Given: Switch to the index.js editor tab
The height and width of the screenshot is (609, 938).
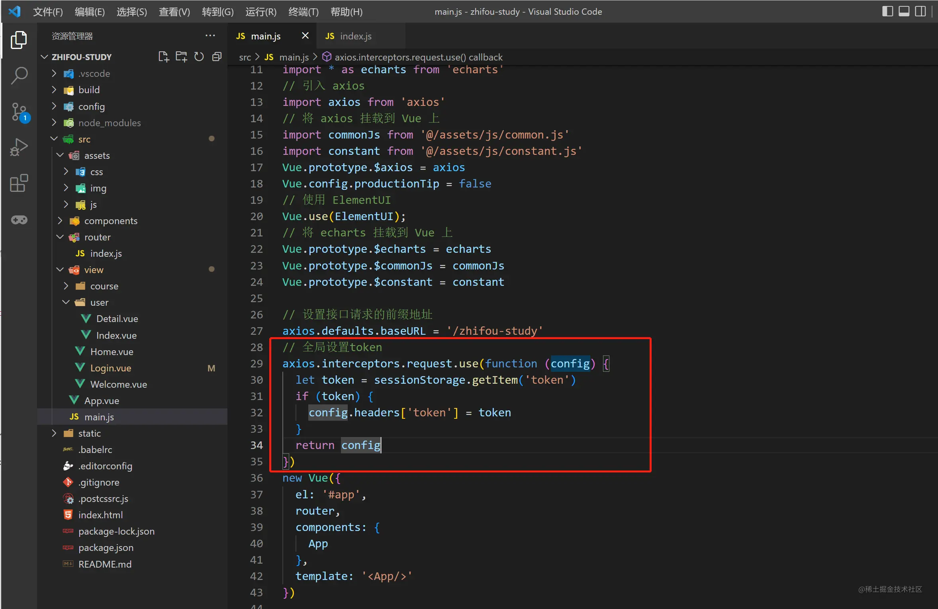Looking at the screenshot, I should point(355,36).
